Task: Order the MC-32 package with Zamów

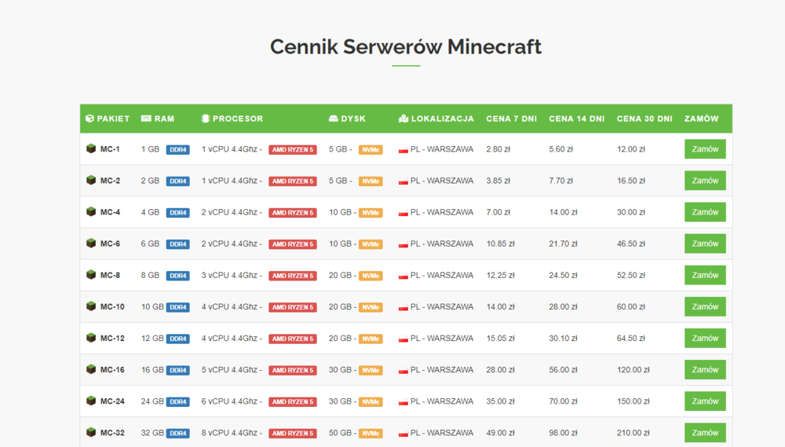Action: point(705,433)
